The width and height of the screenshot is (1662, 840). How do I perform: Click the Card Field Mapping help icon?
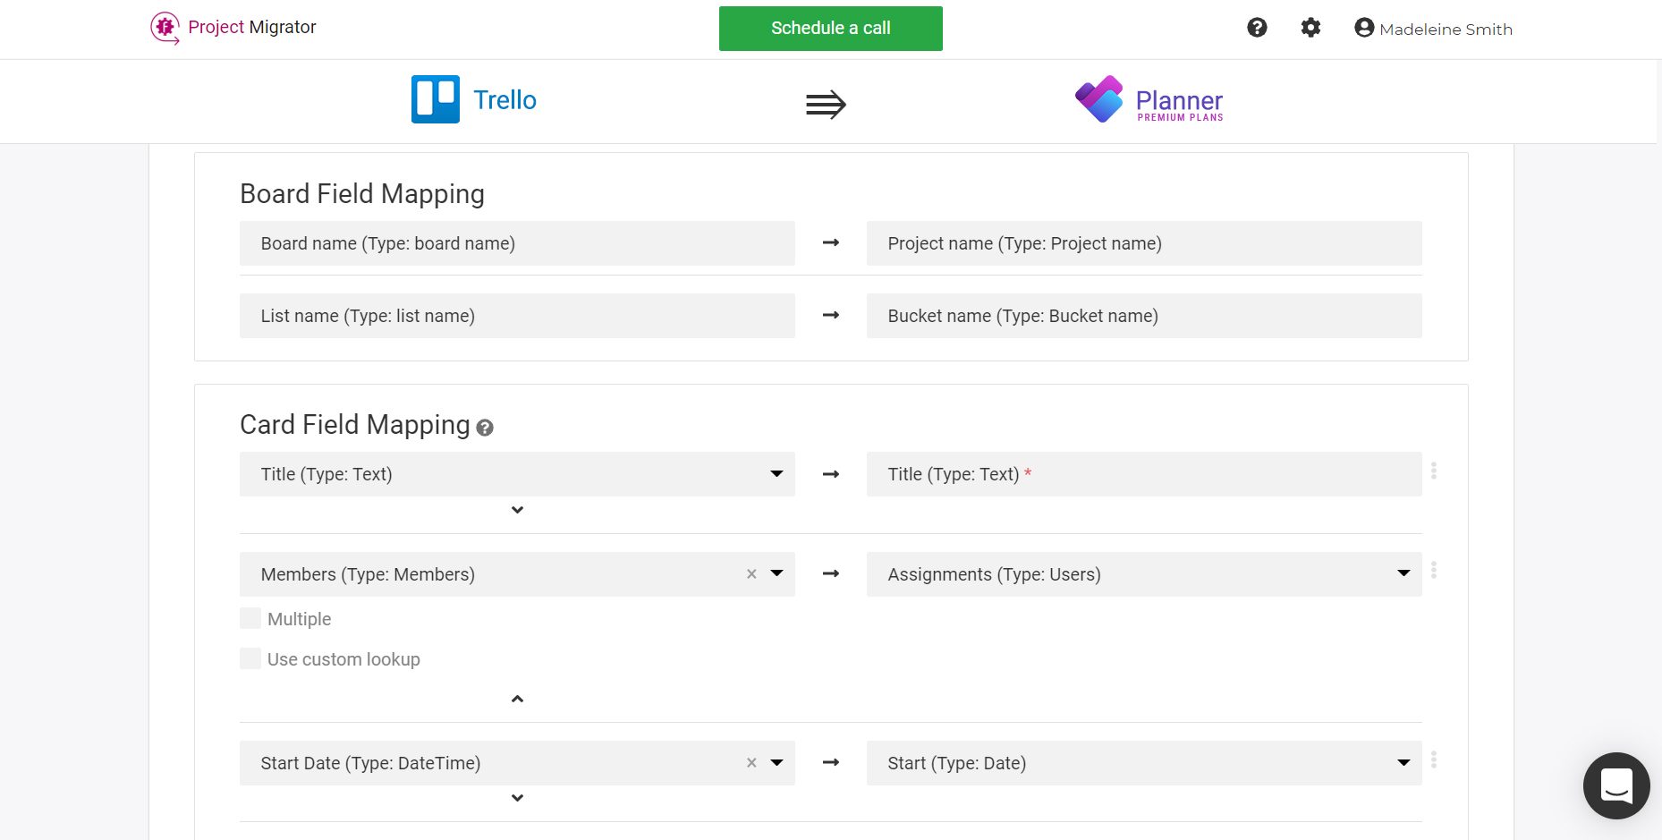tap(485, 428)
